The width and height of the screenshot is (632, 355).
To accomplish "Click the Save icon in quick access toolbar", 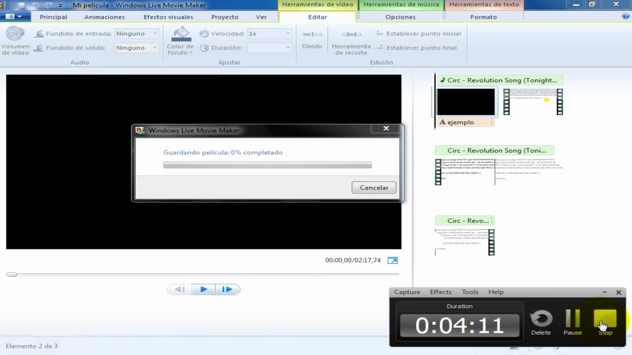I will 22,5.
